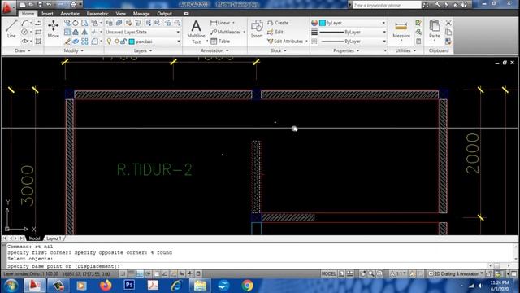Click the keyword search input field

coord(387,5)
